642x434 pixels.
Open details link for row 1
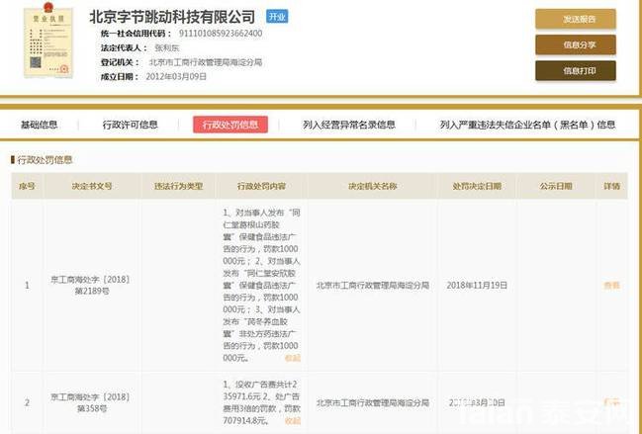pyautogui.click(x=611, y=285)
